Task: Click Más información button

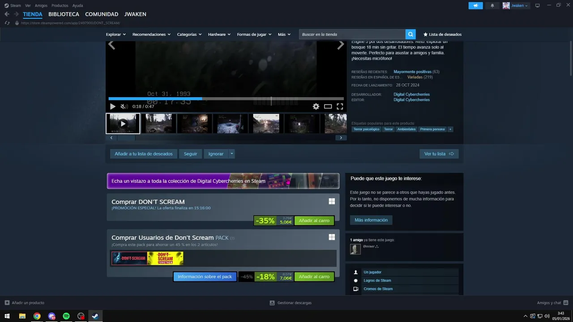Action: pos(371,220)
